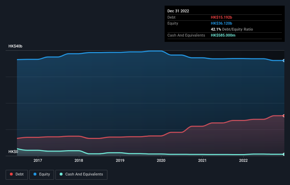Click the HK$585.000m cash value
This screenshot has height=185, width=290.
223,35
